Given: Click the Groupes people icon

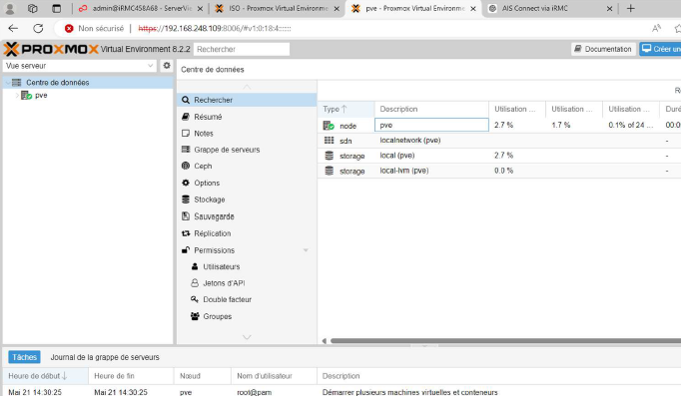Looking at the screenshot, I should tap(195, 316).
